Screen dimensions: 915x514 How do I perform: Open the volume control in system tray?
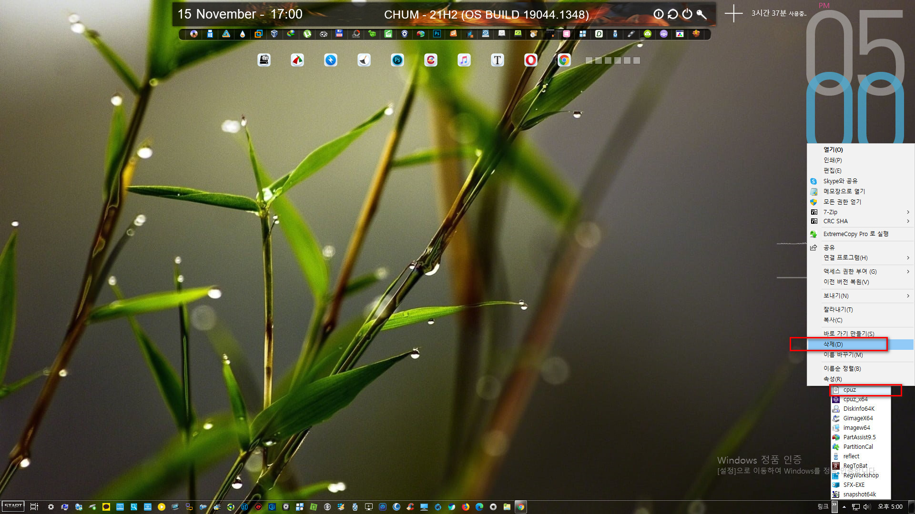867,507
